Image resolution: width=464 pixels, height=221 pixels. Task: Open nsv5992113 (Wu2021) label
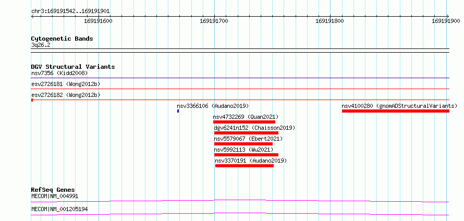pos(243,150)
